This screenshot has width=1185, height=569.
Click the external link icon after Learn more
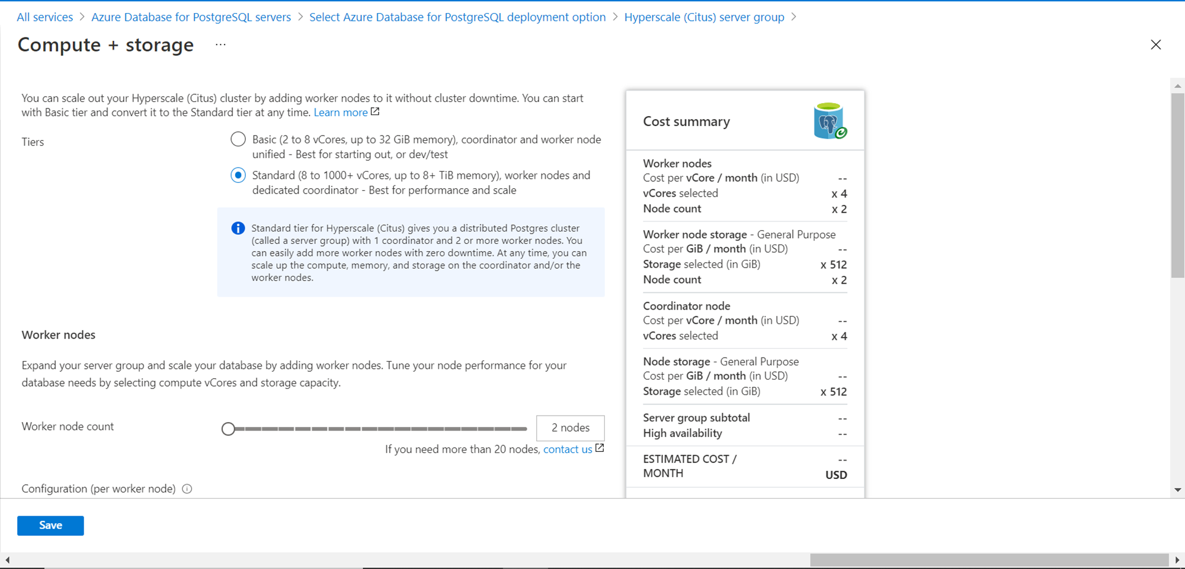(x=375, y=112)
